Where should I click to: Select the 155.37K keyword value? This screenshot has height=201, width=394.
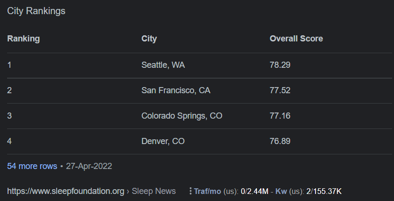click(327, 192)
